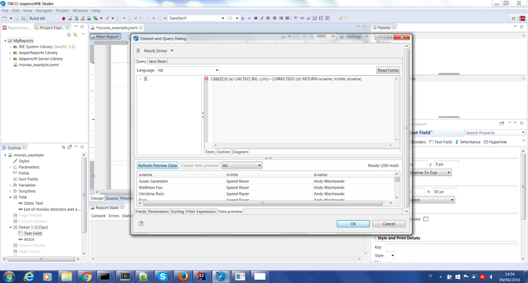
Task: Toggle bold text formatting
Action: [256, 18]
